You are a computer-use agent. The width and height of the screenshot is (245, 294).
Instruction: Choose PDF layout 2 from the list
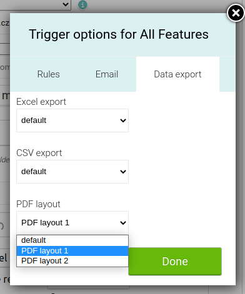[x=72, y=261]
